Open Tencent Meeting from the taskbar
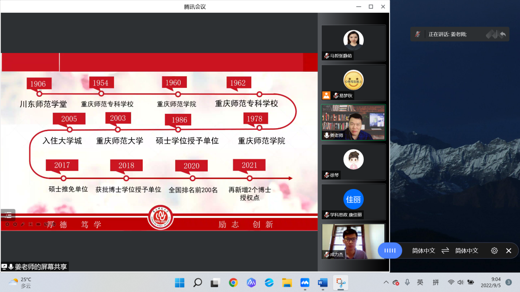 click(304, 282)
